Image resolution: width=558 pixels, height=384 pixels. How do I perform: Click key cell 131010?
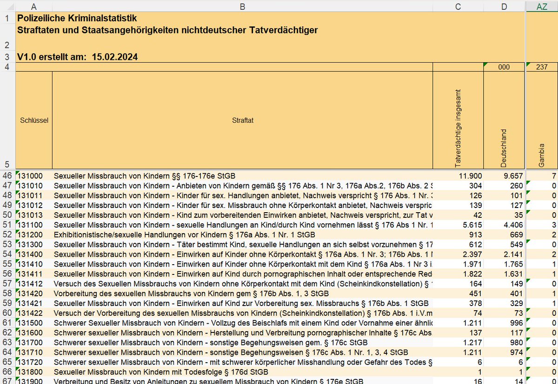click(34, 186)
